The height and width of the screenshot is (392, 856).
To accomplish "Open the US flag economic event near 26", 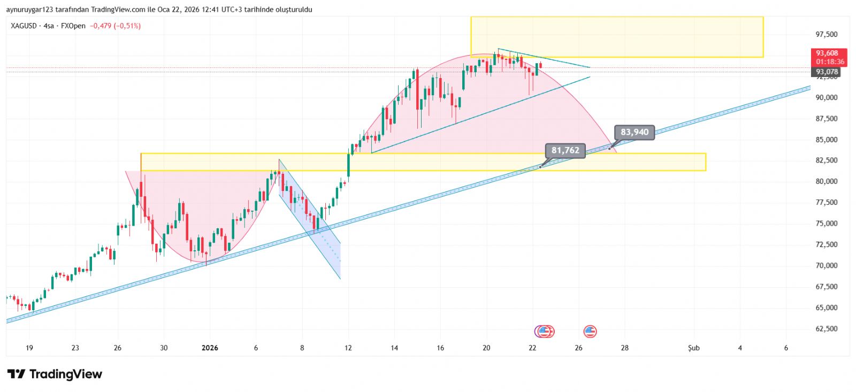I will [x=590, y=332].
